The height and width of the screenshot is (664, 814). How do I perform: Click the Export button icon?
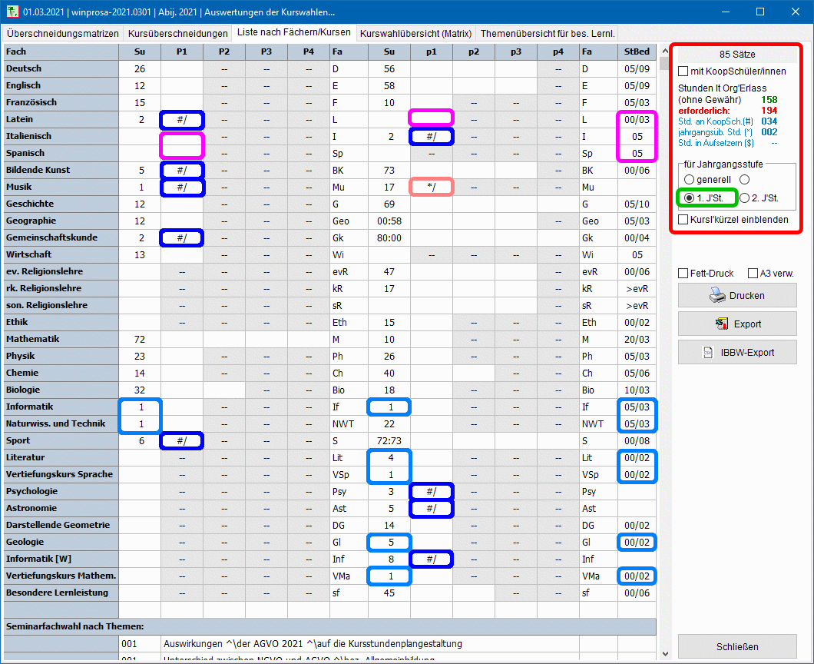(x=721, y=324)
